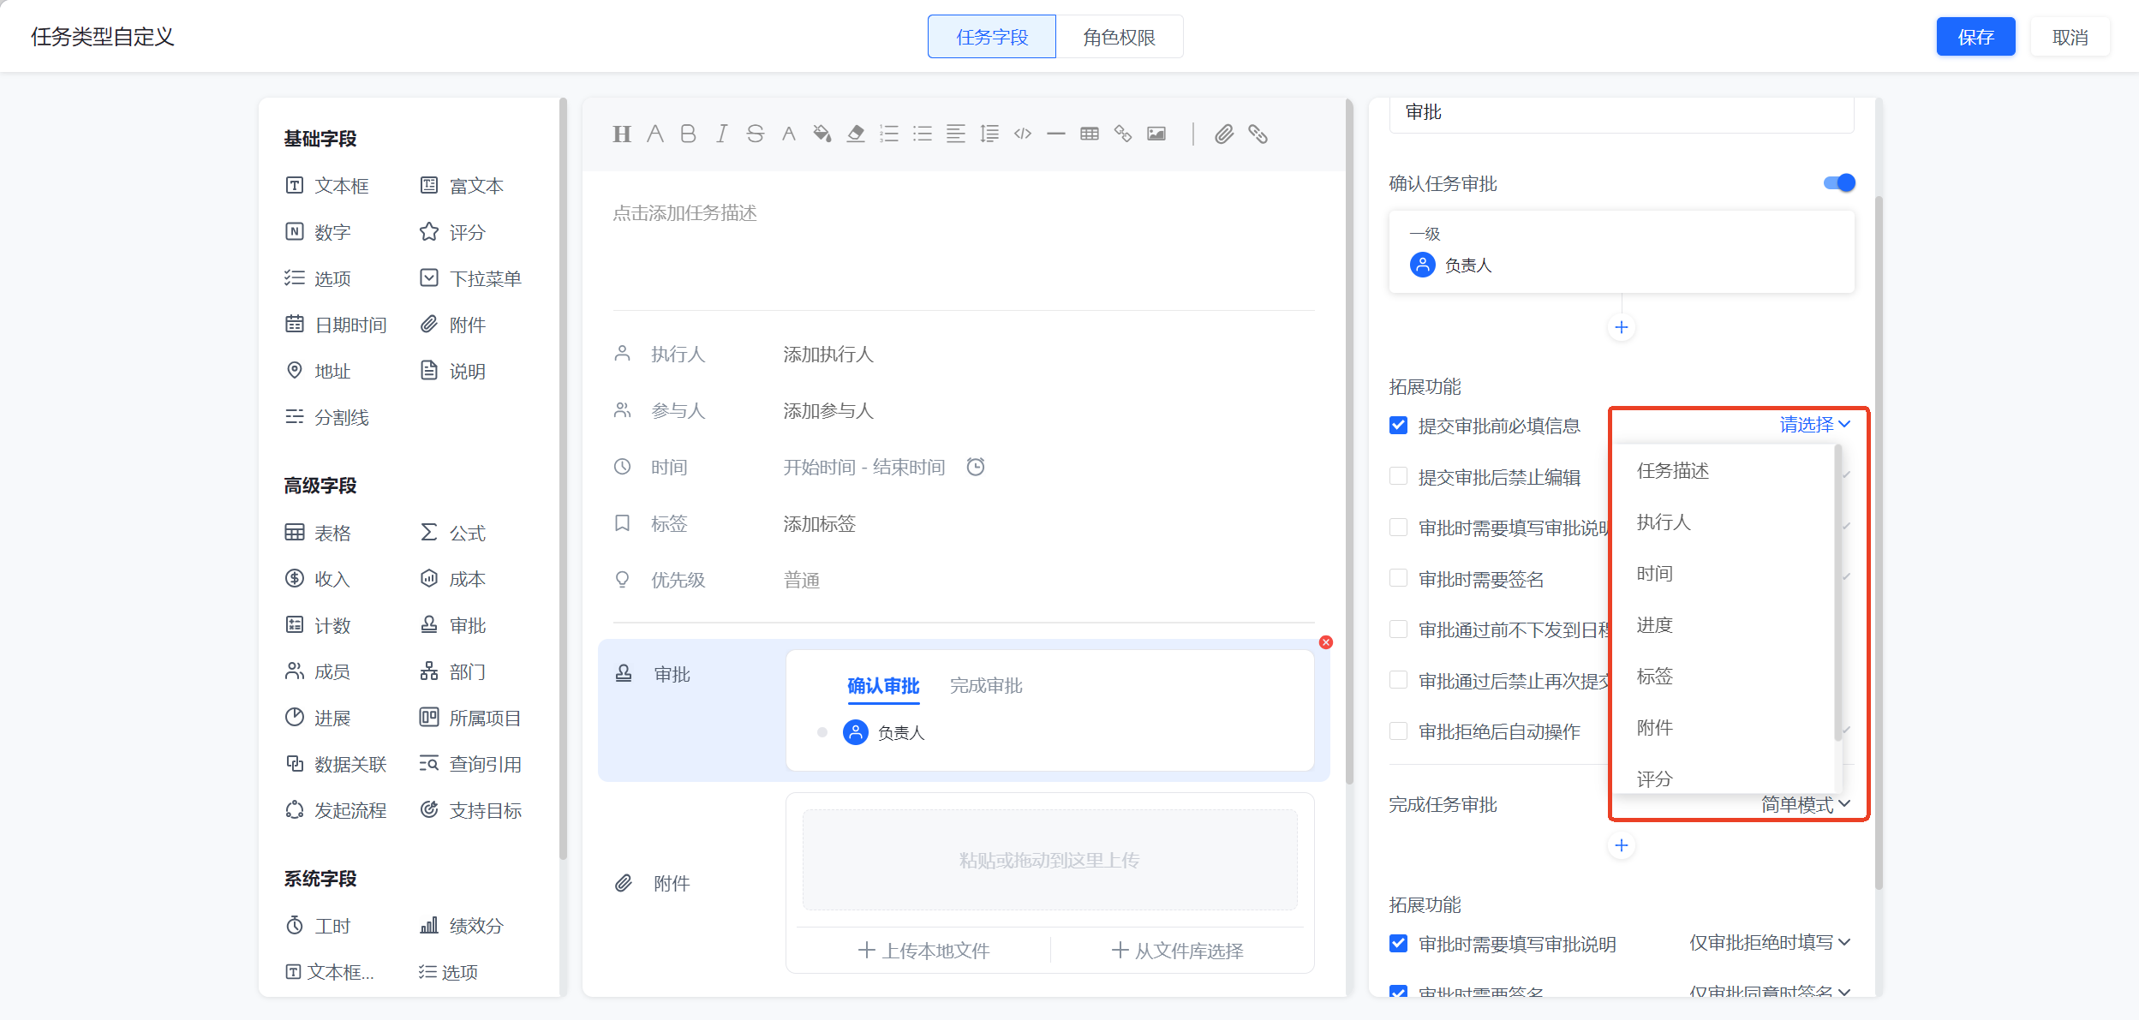Click the 粘贴或拖动到这里上传 drop zone

(x=1049, y=859)
